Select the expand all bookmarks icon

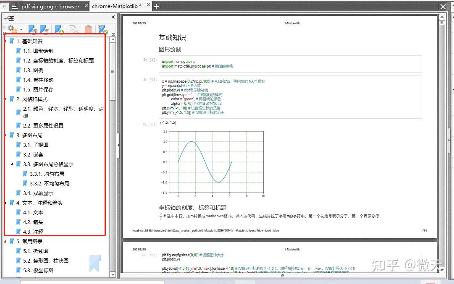(33, 29)
